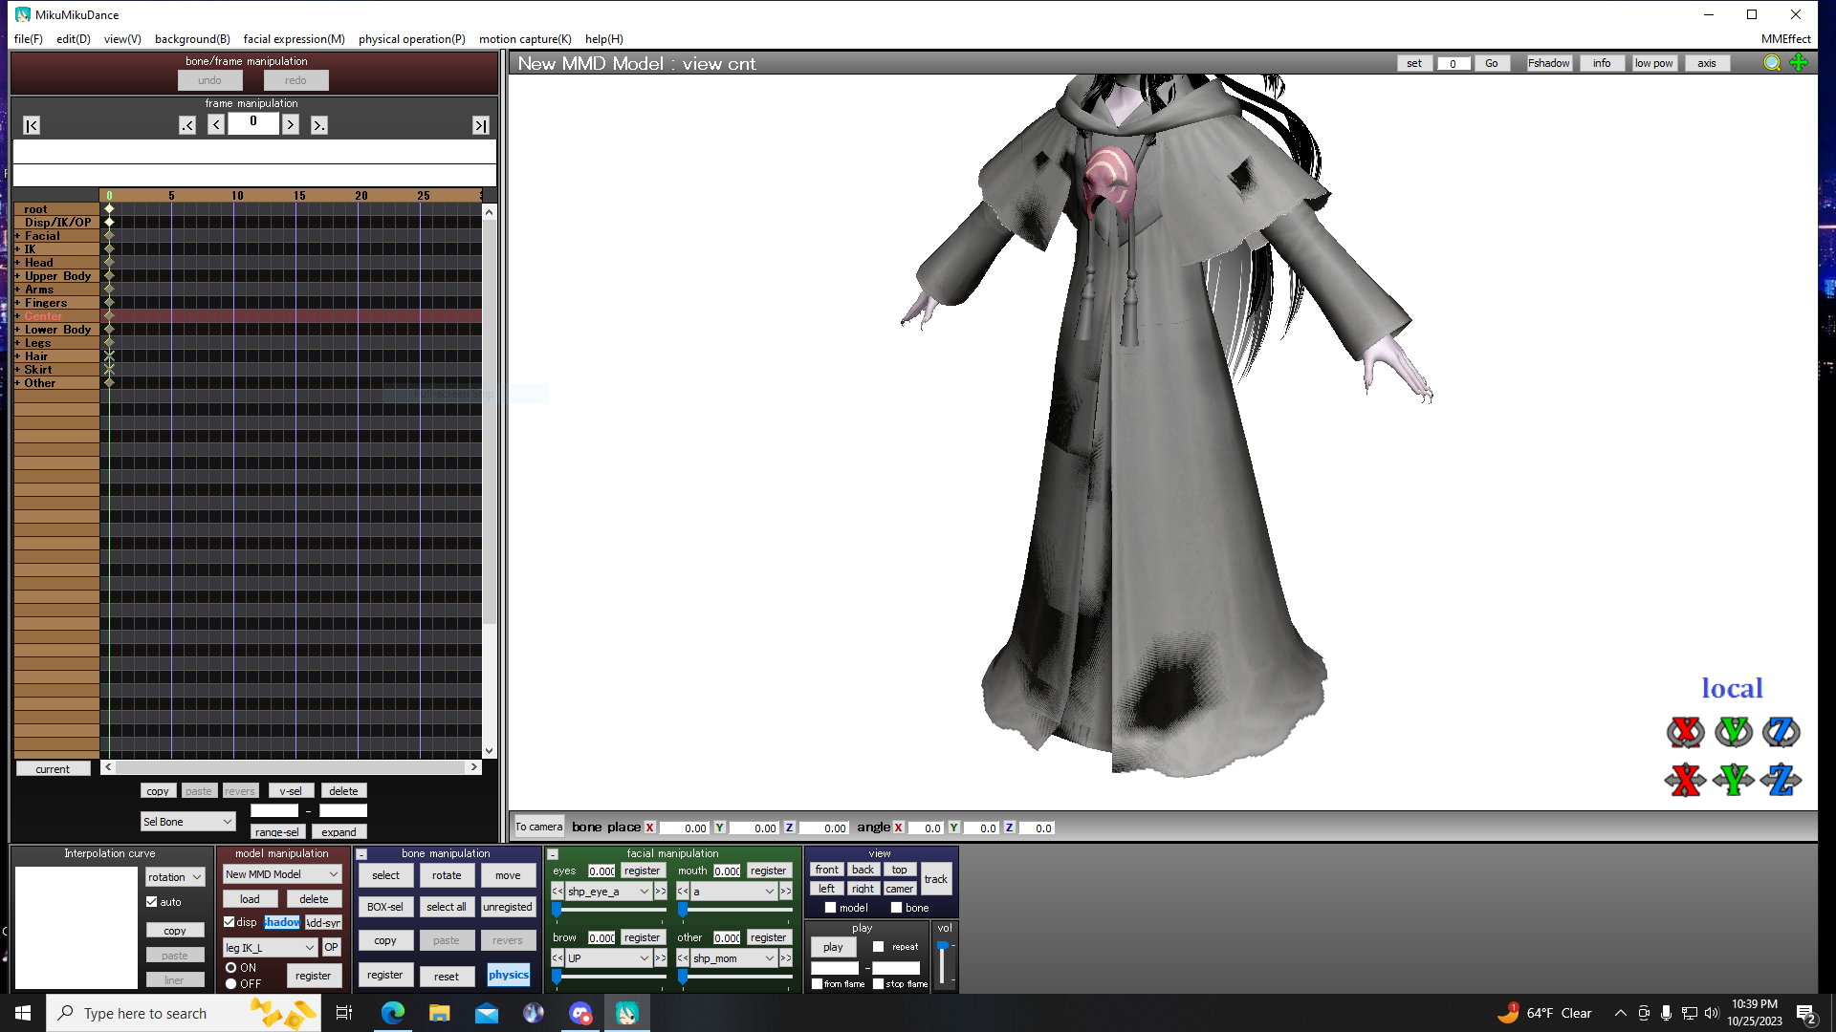Open OBS Studio from the taskbar
The height and width of the screenshot is (1032, 1836).
tap(534, 1013)
